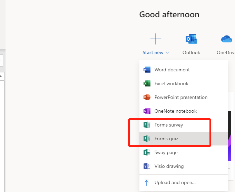Image resolution: width=235 pixels, height=192 pixels.
Task: Click the scroll up arrow at left edge
Action: pyautogui.click(x=1, y=77)
